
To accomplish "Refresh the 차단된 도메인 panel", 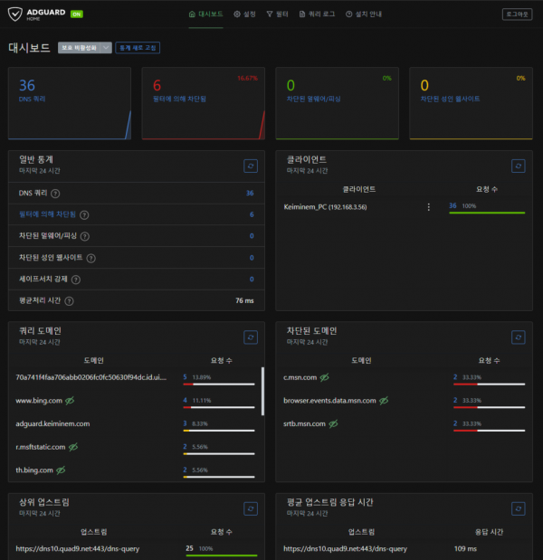I will tap(518, 337).
